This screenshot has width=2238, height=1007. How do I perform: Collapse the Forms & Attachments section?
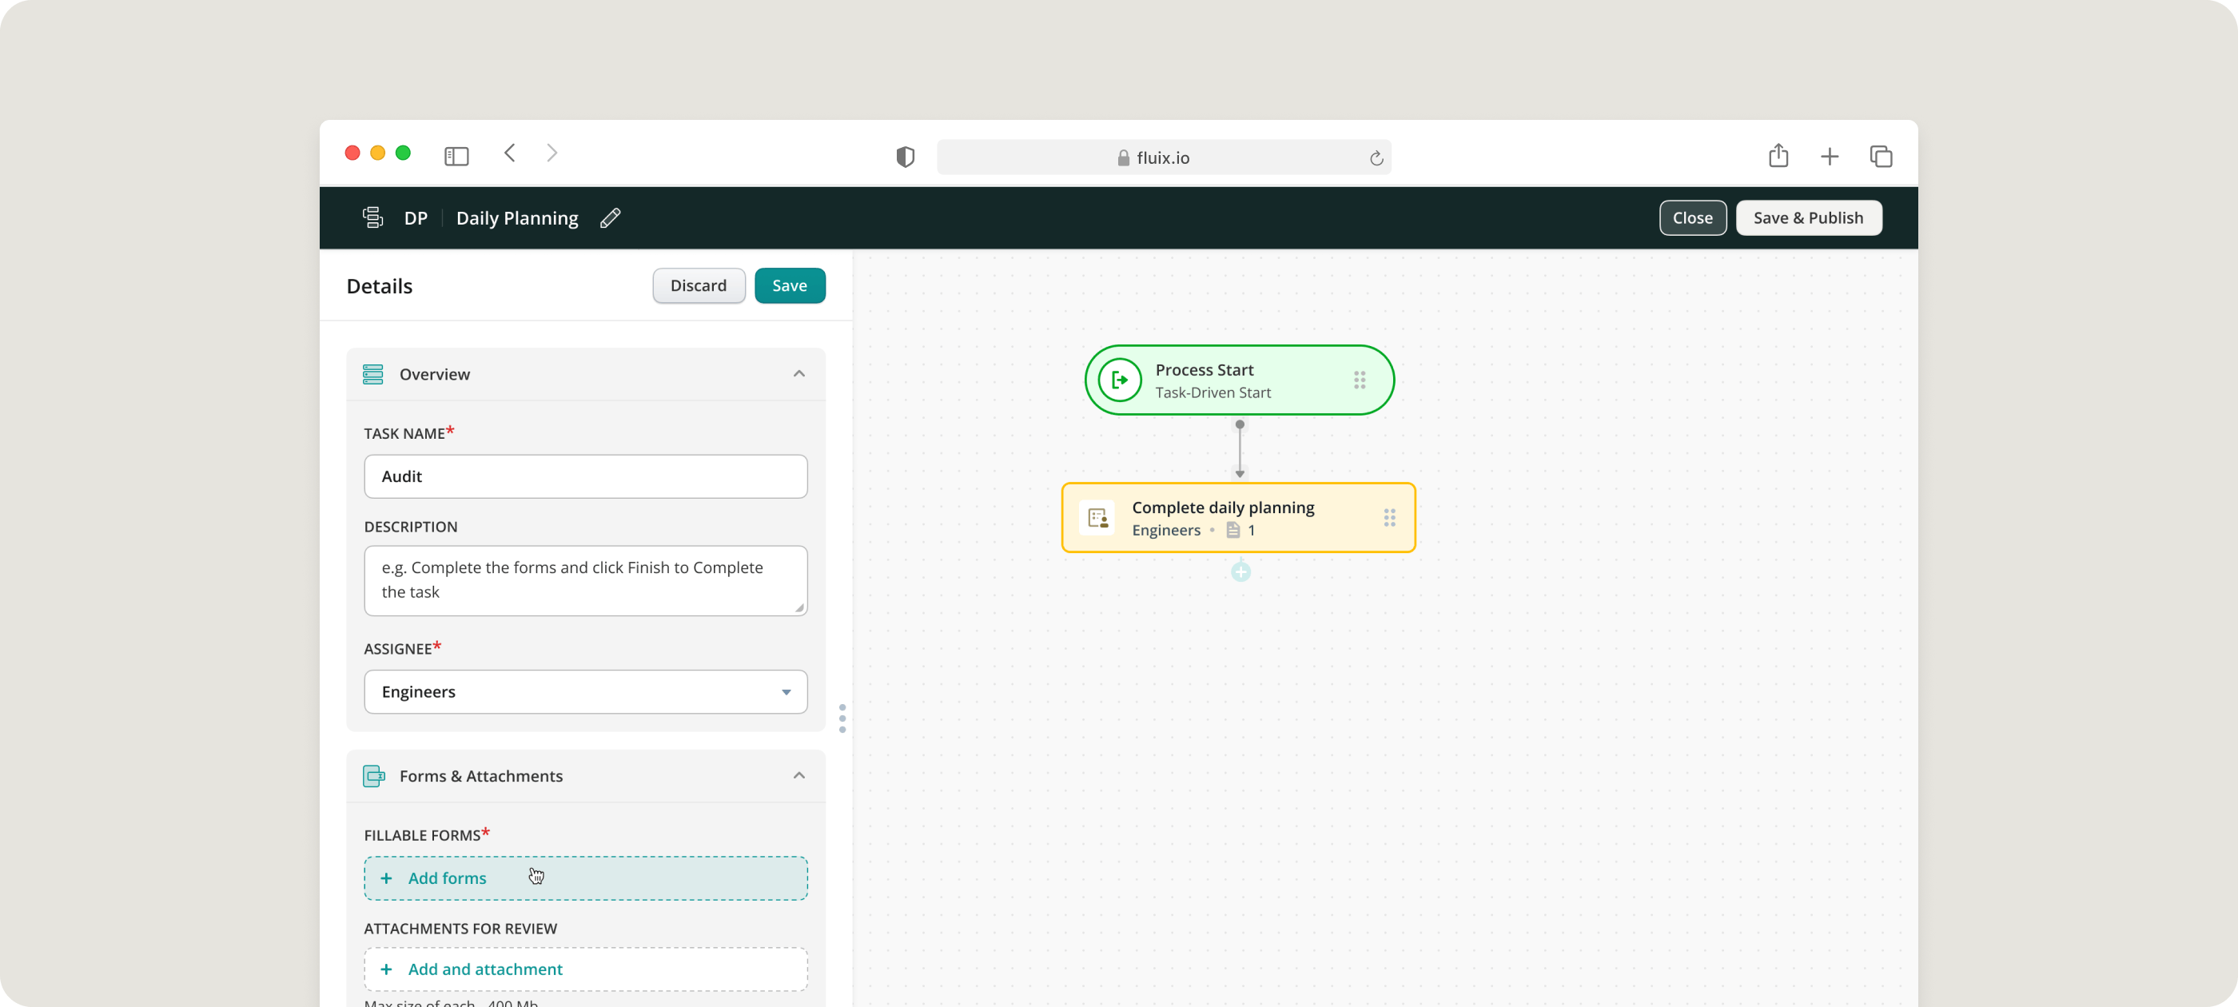798,776
